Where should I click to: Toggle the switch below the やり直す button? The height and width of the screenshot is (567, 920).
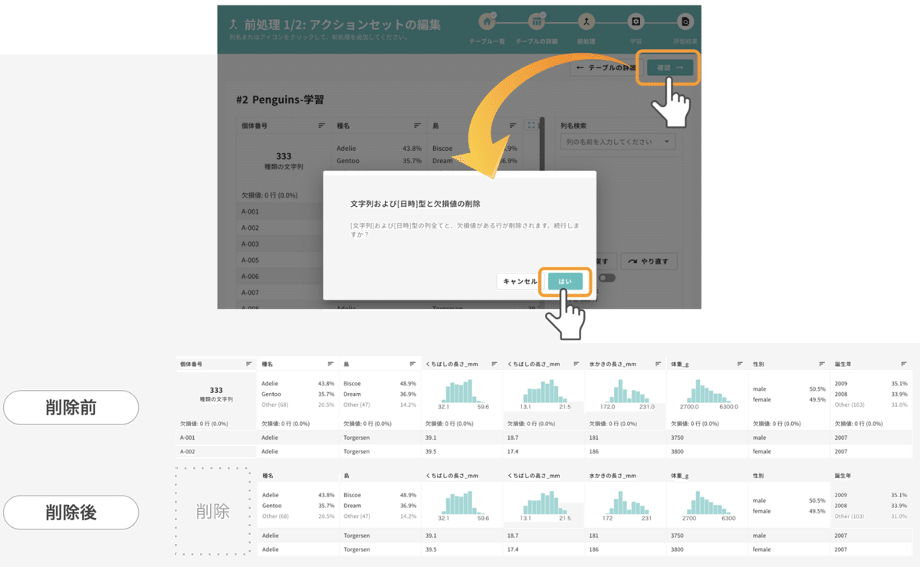click(x=608, y=278)
